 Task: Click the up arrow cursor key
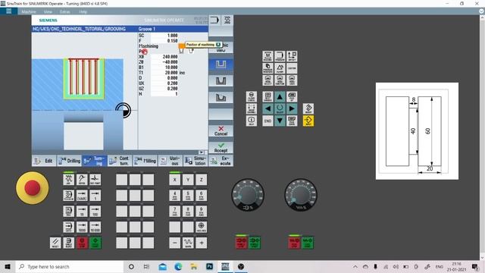click(x=280, y=96)
